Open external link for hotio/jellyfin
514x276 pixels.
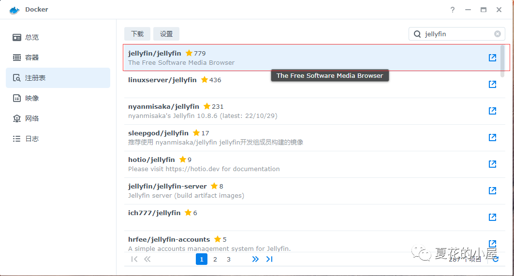492,164
